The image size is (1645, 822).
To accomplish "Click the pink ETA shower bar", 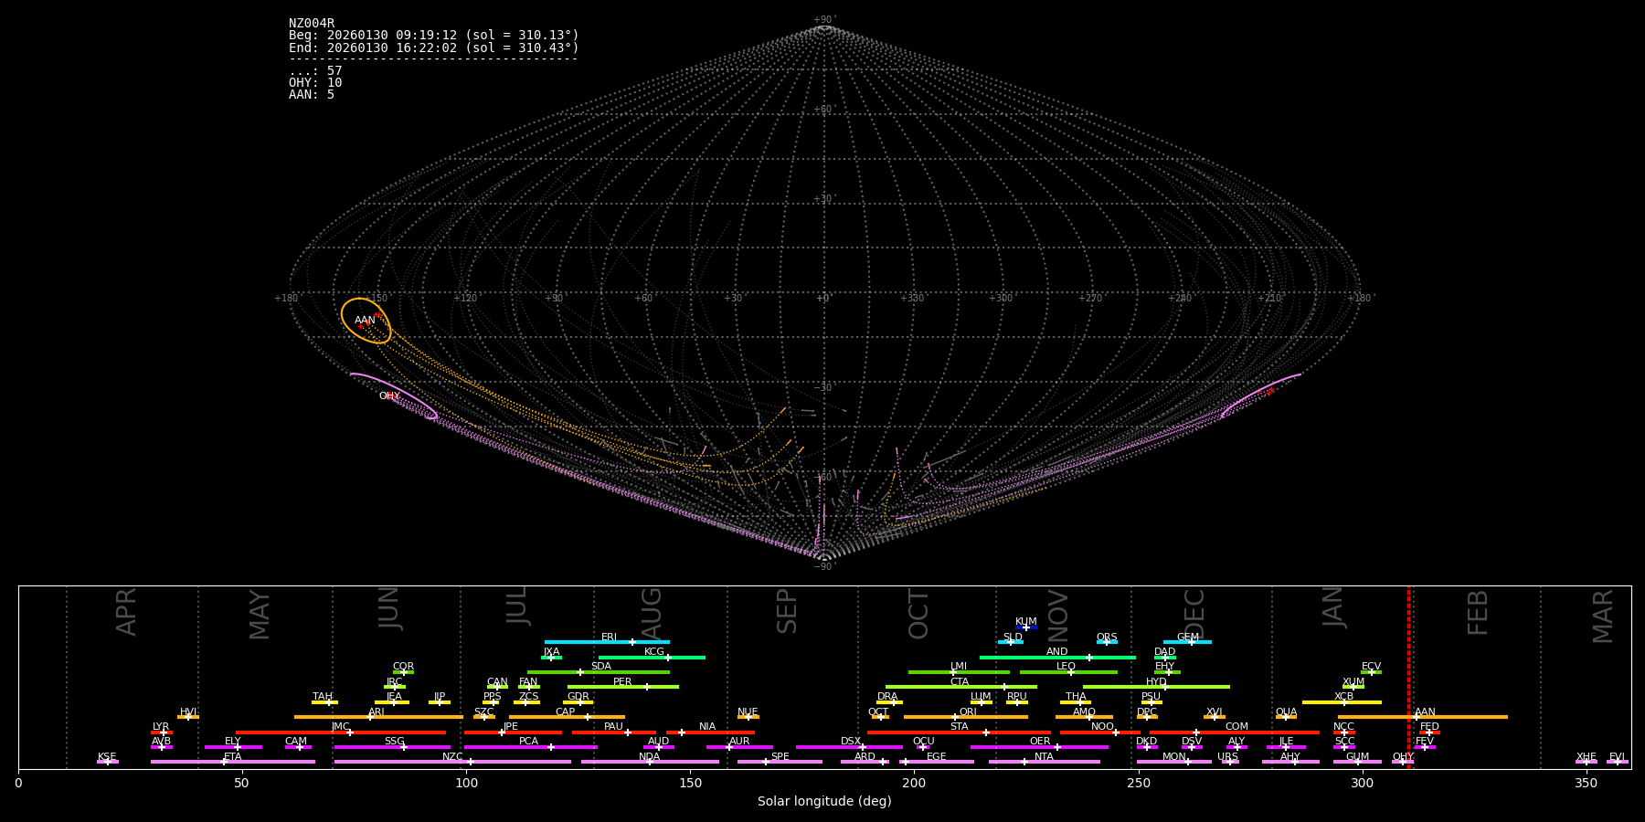I will click(233, 762).
